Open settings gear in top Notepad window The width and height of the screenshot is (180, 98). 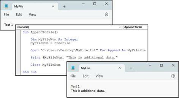(106, 14)
